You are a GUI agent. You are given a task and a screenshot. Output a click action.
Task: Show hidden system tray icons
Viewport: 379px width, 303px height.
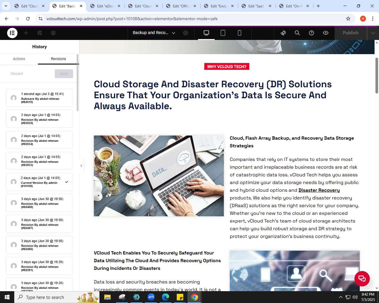tap(341, 297)
